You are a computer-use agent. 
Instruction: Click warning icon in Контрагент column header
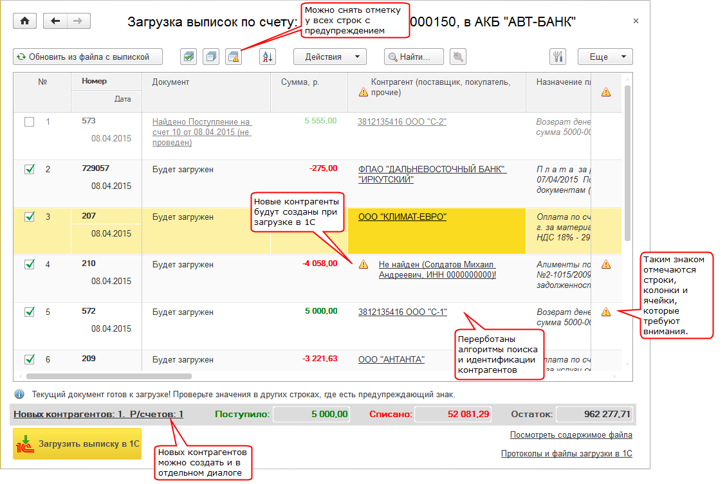[363, 92]
